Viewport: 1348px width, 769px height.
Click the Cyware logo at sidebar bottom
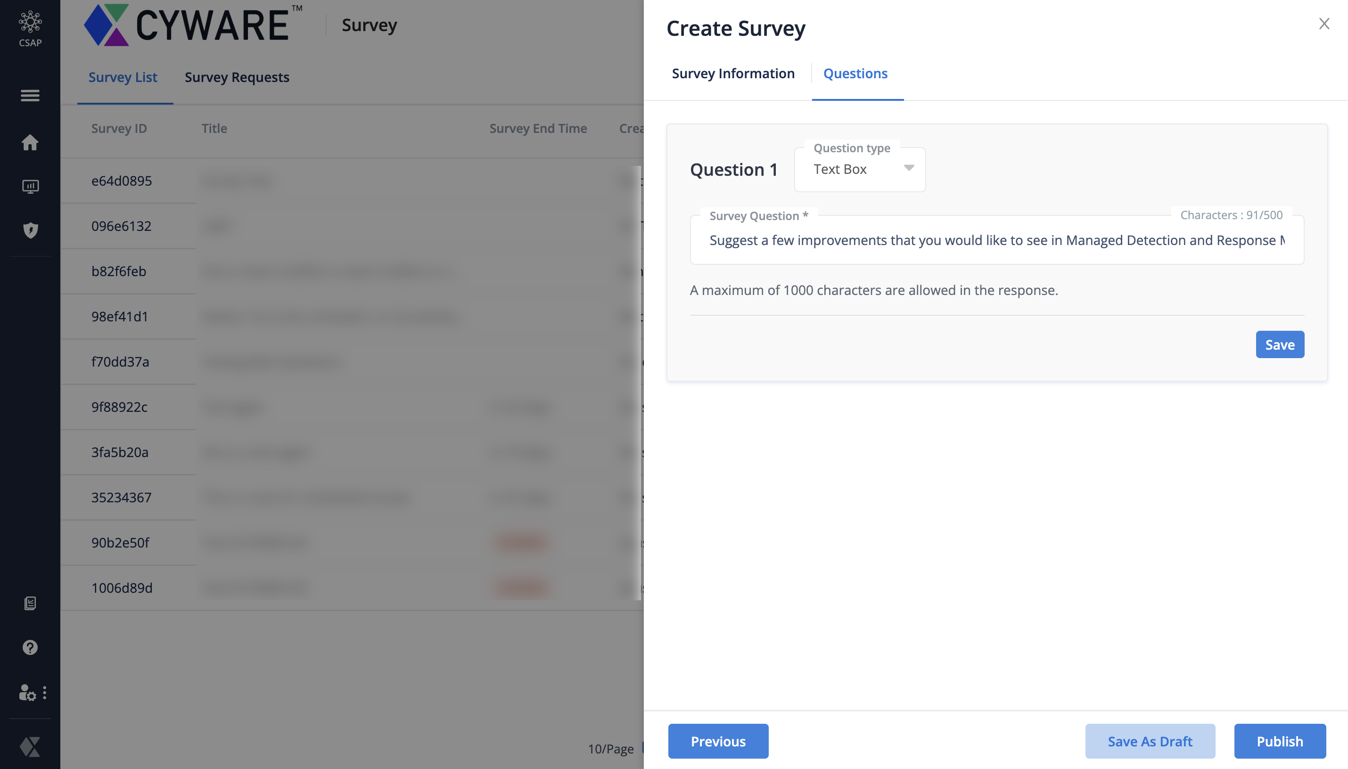click(30, 747)
